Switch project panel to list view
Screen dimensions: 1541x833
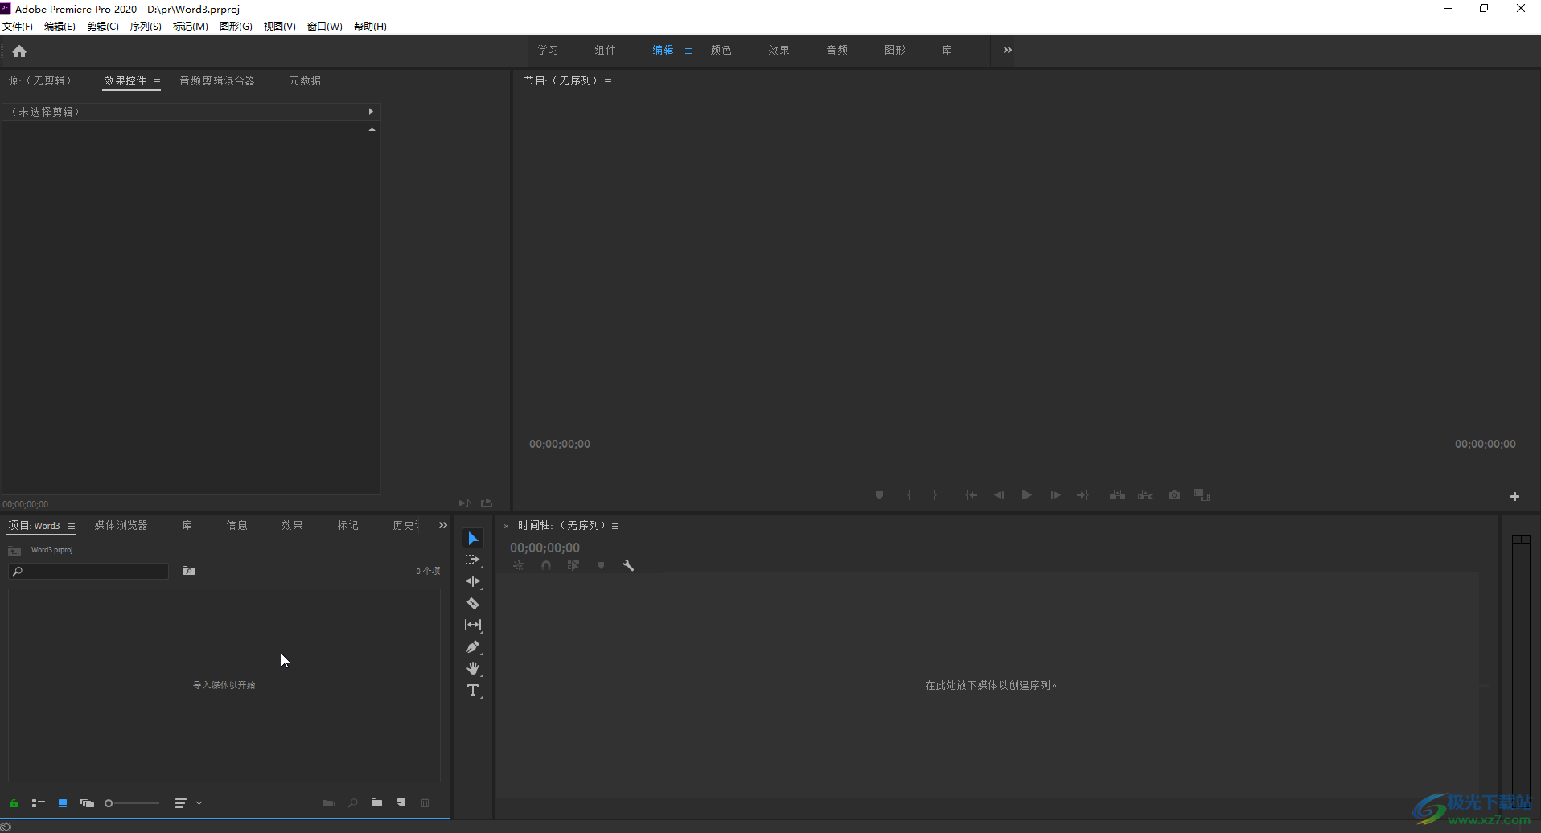38,803
